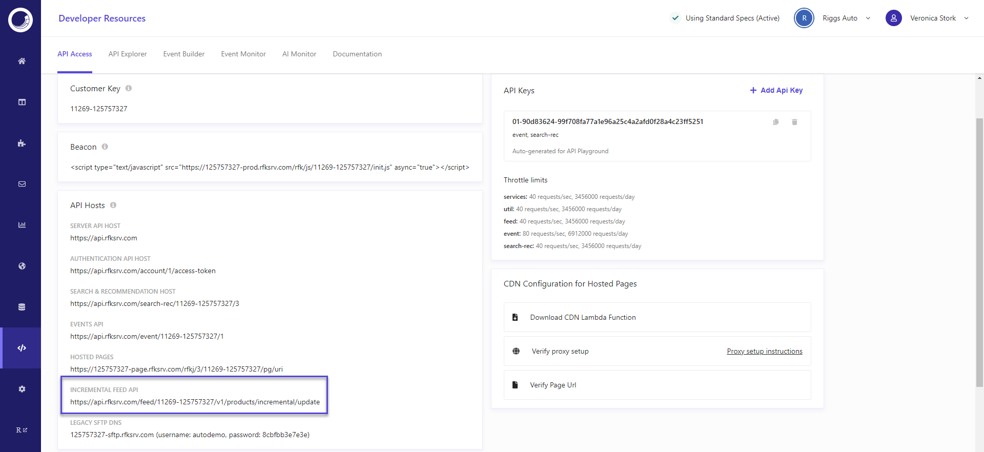This screenshot has height=452, width=984.
Task: Switch to the API Explorer tab
Action: [128, 54]
